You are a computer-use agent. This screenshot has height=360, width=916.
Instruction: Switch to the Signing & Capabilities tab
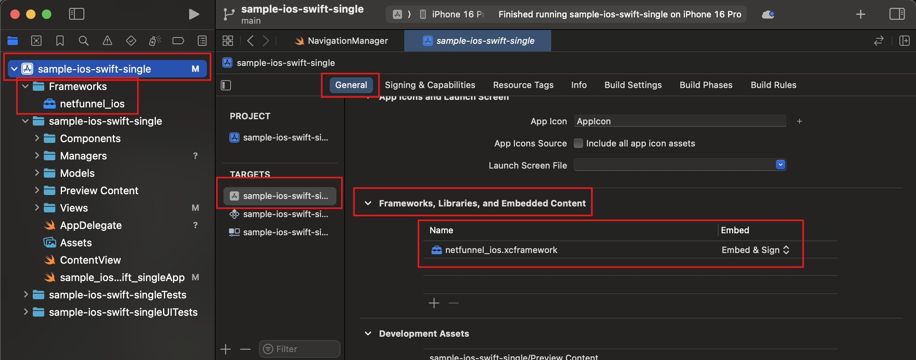pos(430,85)
